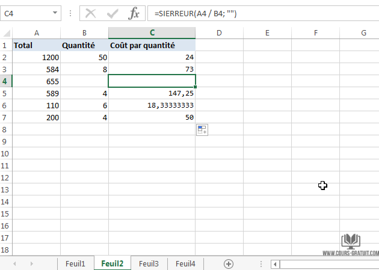Click the Select All corner triangle
379x270 pixels.
7,33
